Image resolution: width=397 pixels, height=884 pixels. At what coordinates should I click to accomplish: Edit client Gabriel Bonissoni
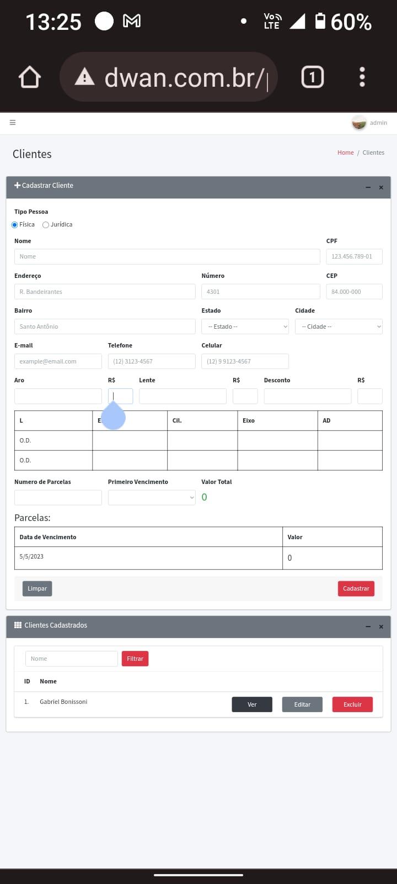302,704
